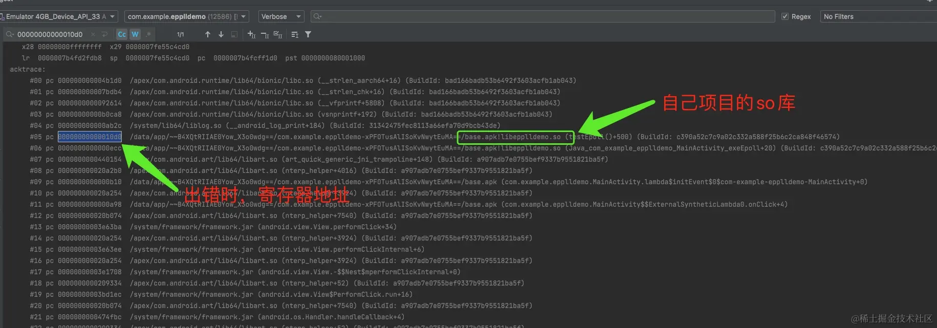Click frame #08 nterp_helper+4016 line
The width and height of the screenshot is (937, 328).
281,170
